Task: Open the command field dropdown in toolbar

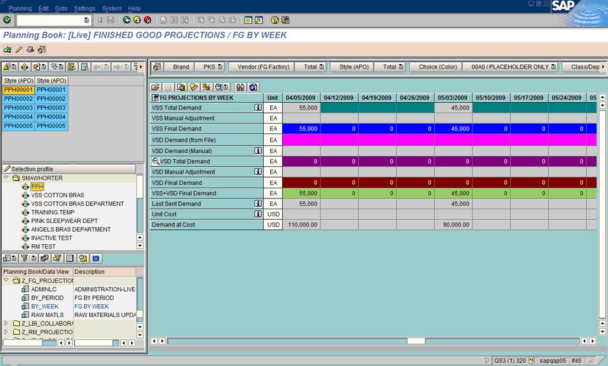Action: coord(86,20)
